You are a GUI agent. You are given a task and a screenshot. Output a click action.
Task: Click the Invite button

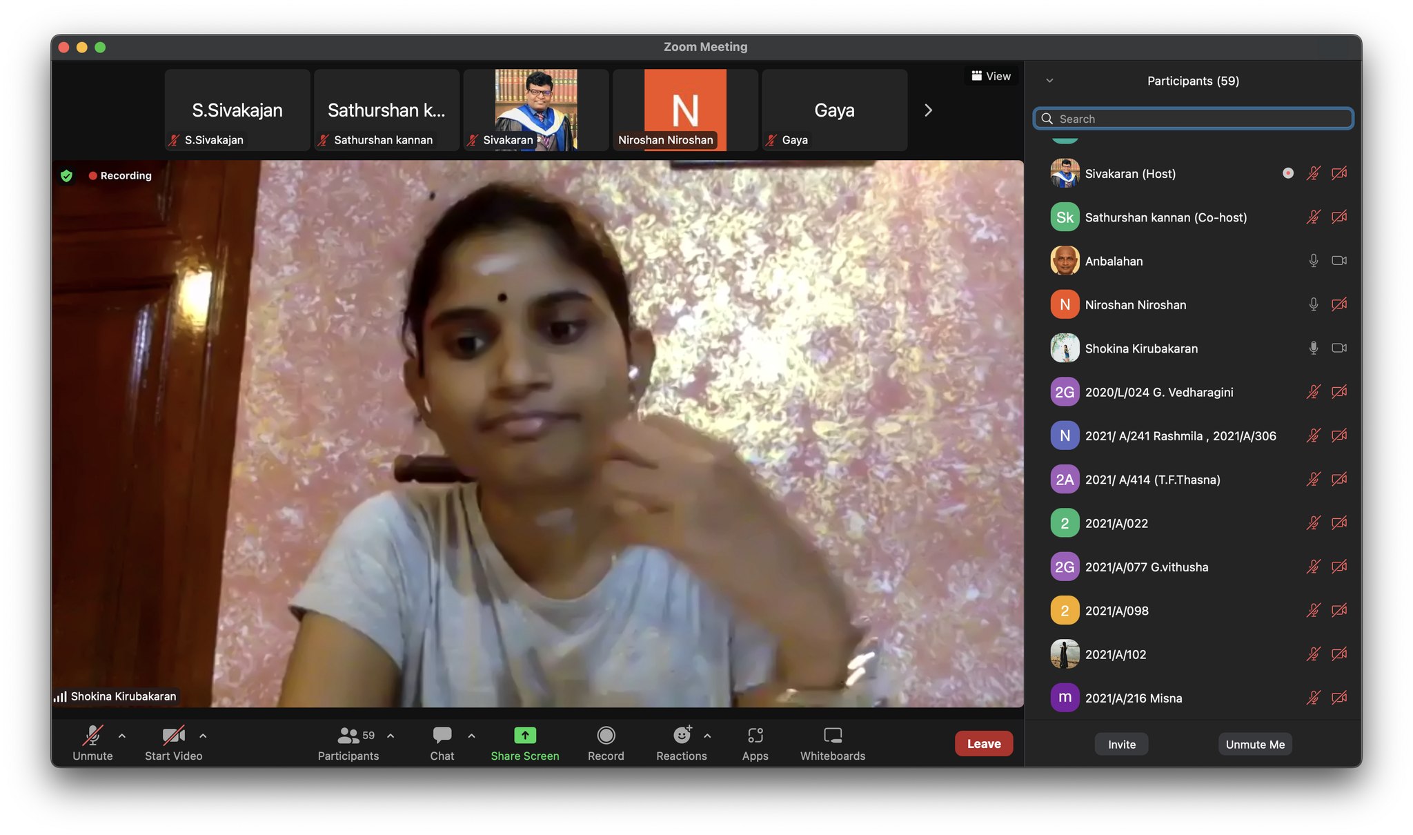(1122, 745)
